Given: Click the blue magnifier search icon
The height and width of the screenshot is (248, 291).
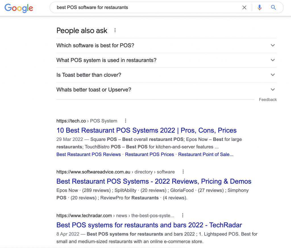Looking at the screenshot, I should point(273,7).
